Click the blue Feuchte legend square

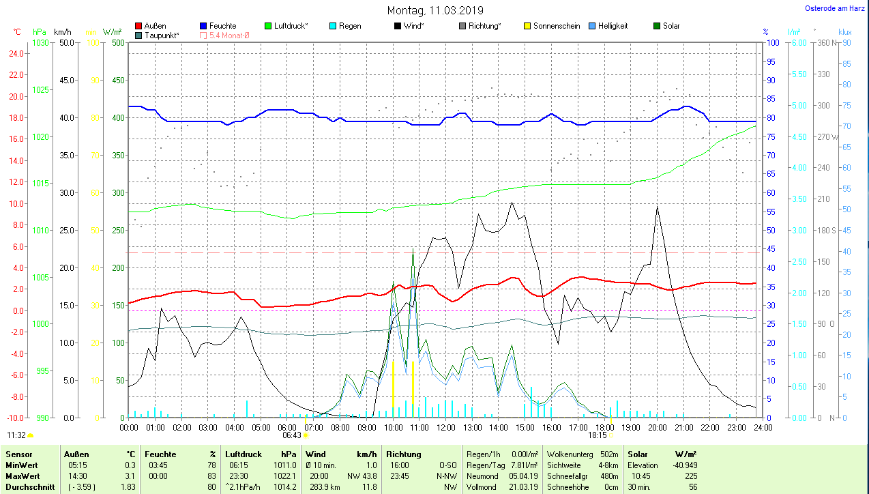point(204,26)
